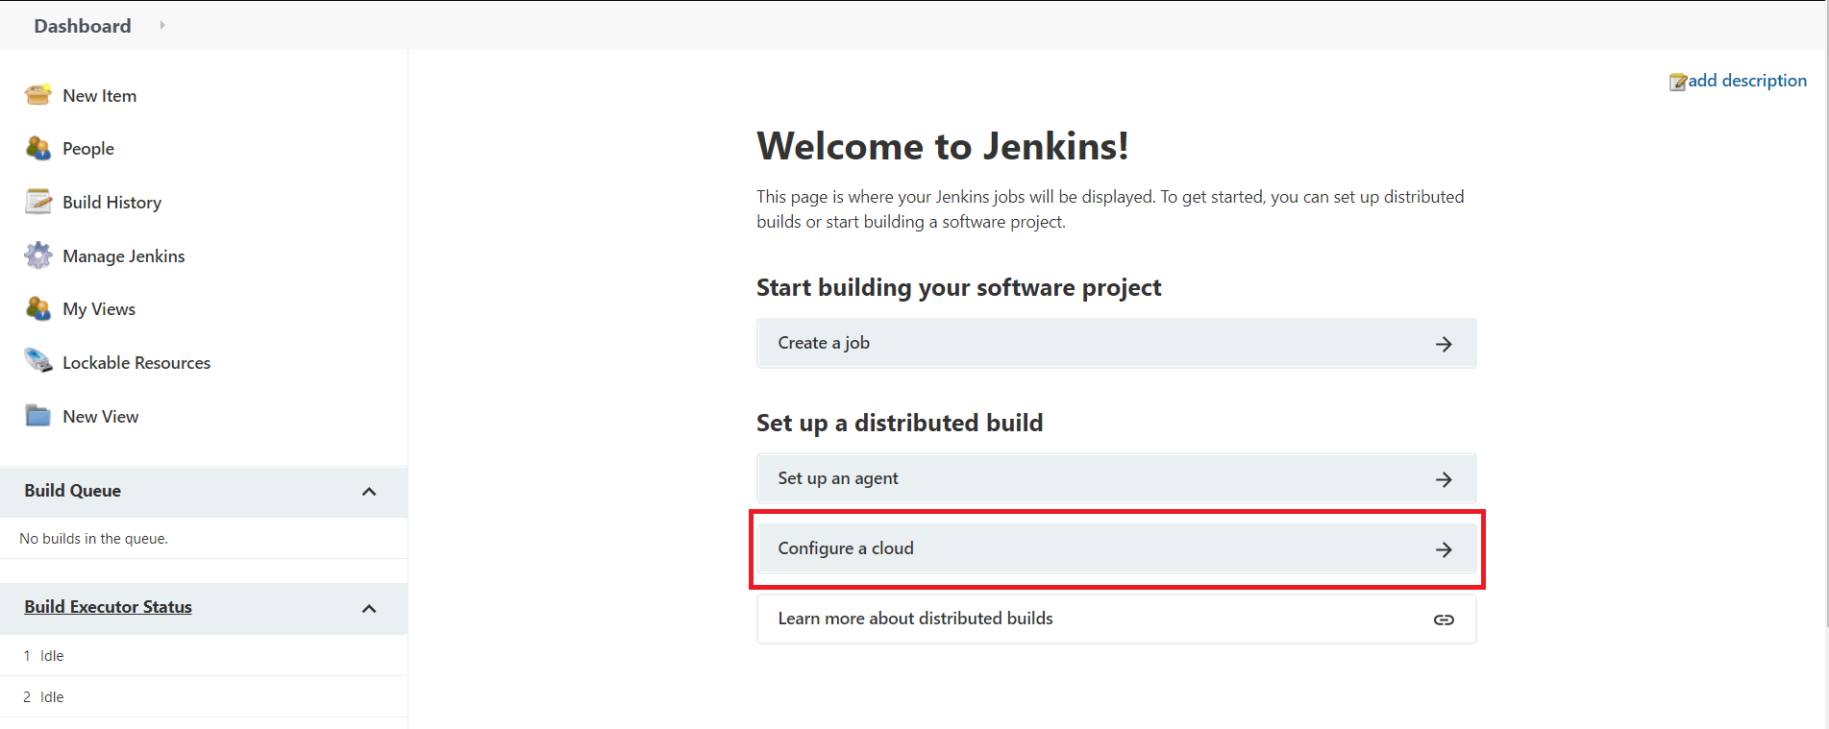
Task: Click the Build Executor Status link
Action: point(108,607)
